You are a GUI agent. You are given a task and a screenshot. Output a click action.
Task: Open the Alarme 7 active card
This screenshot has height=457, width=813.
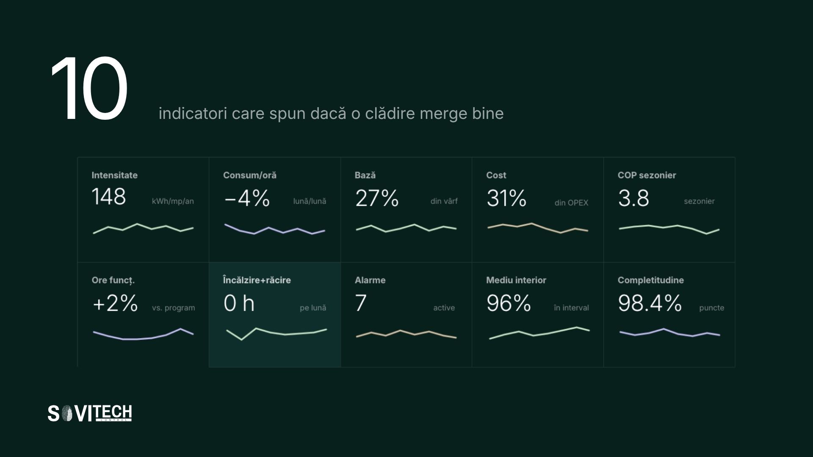(x=406, y=315)
